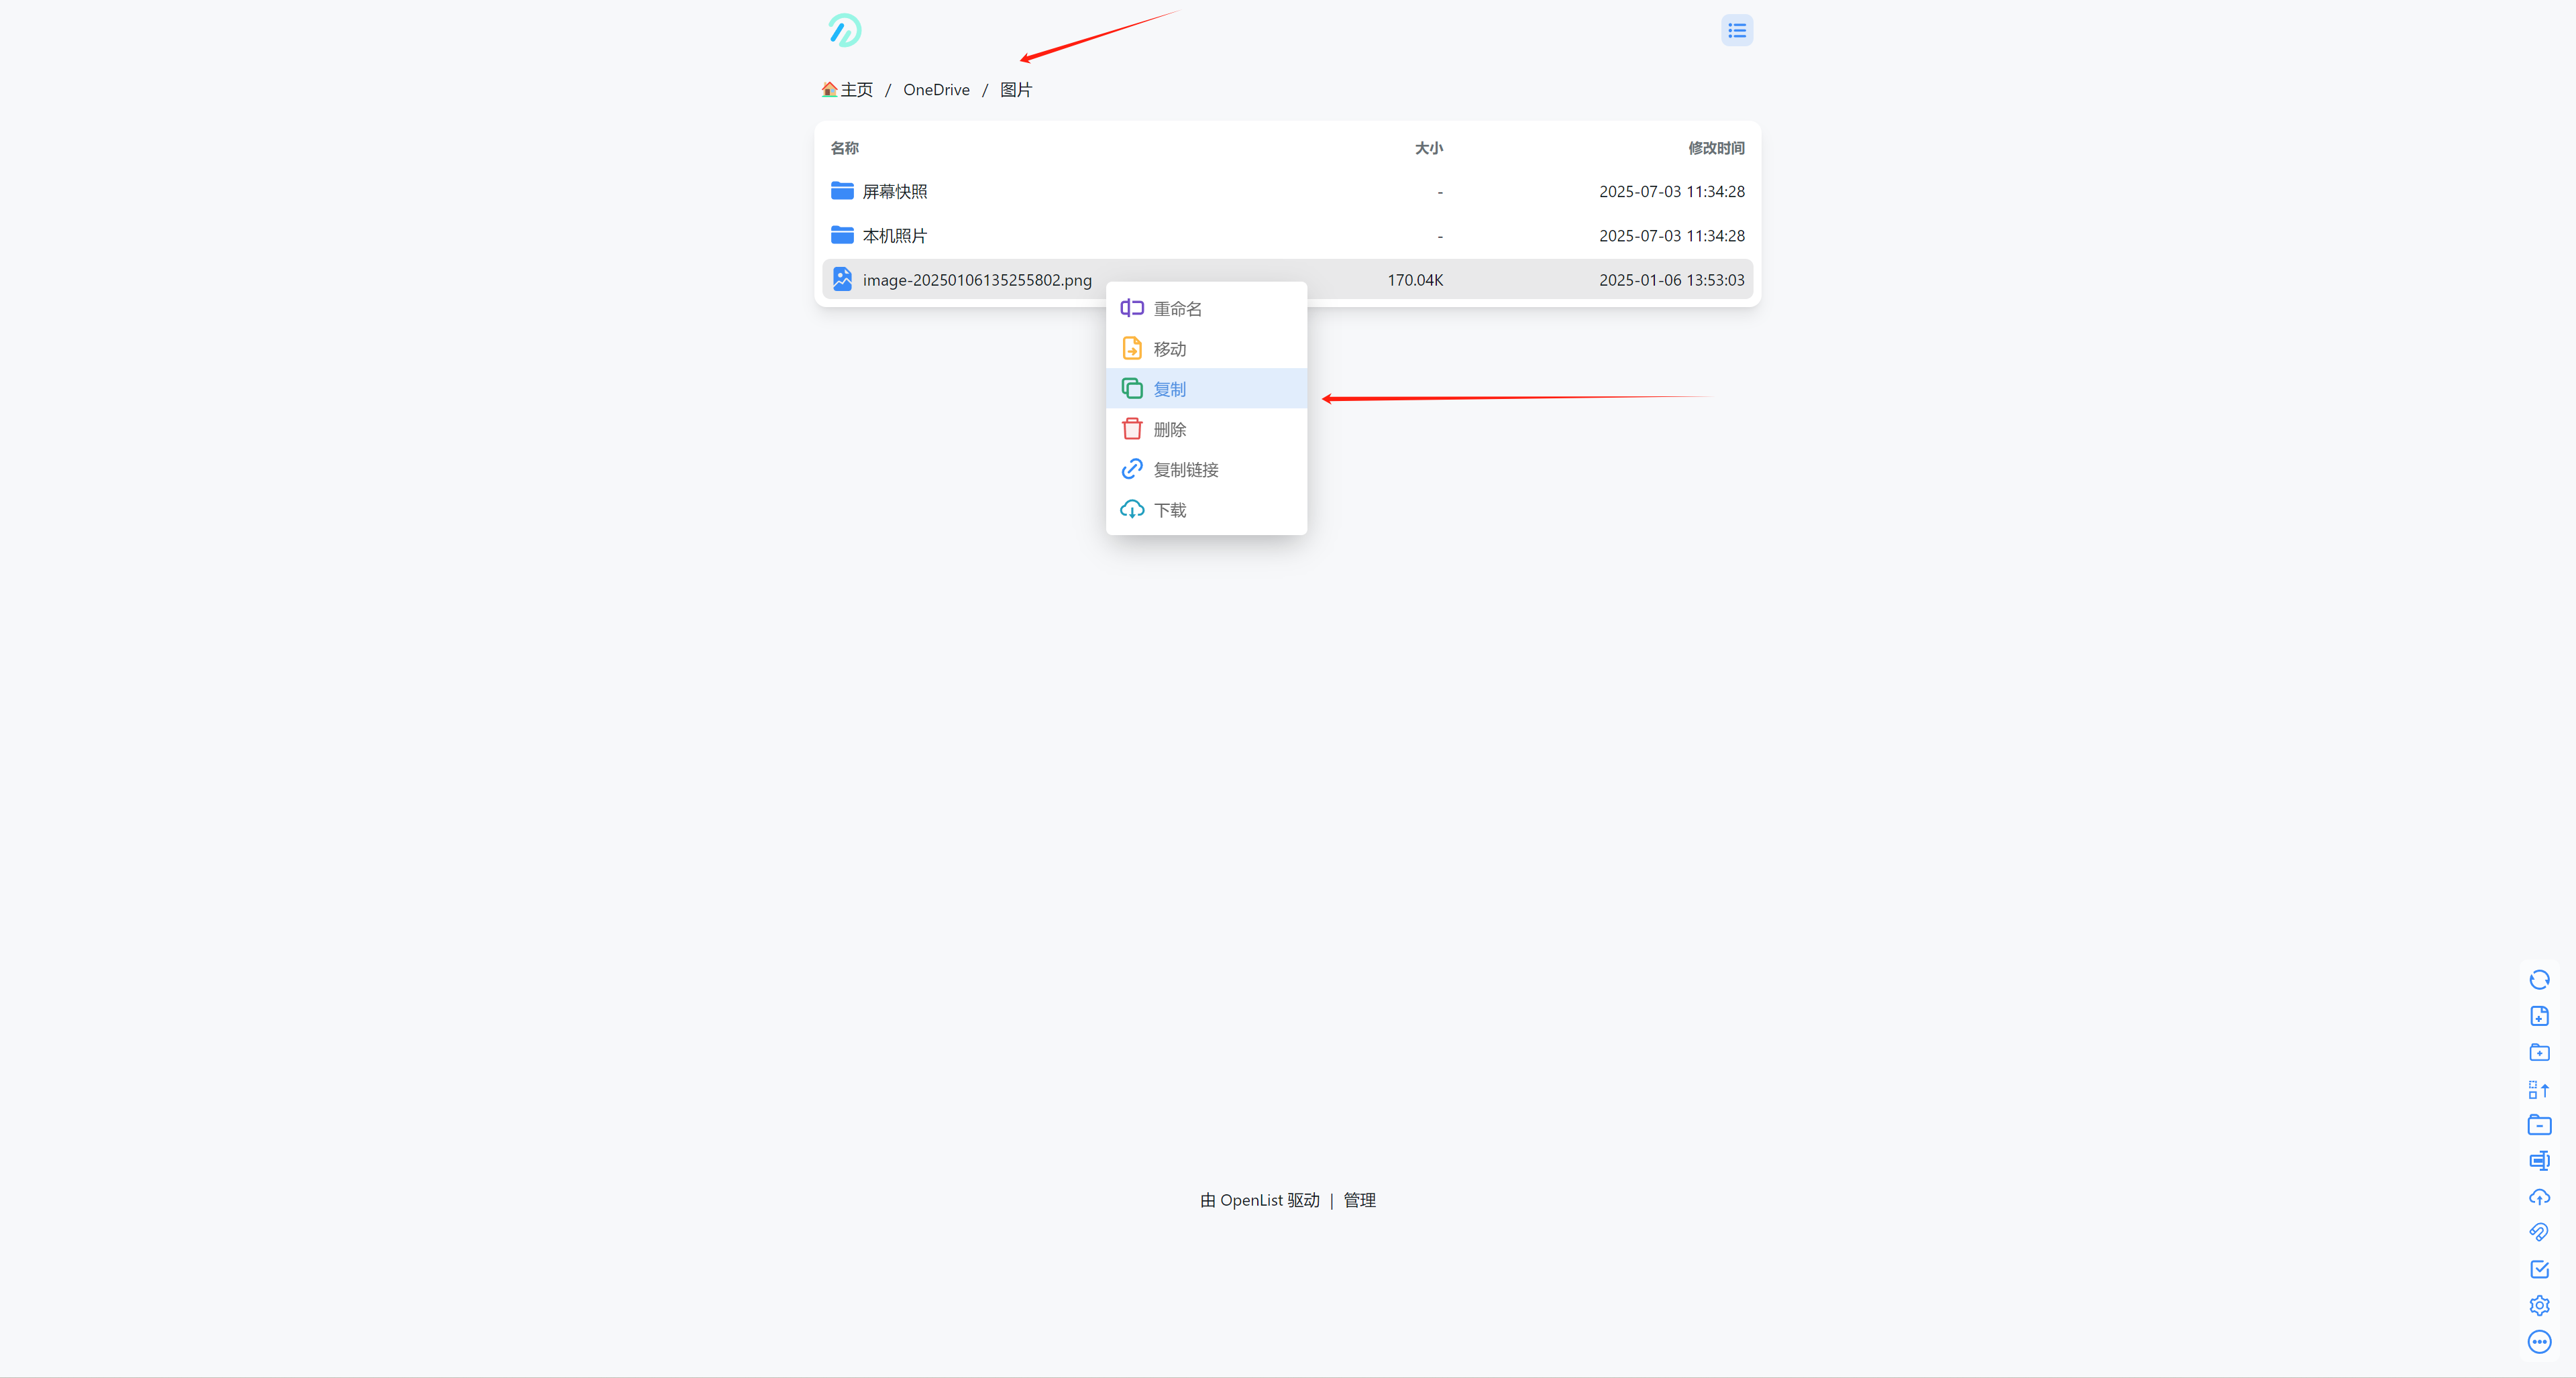Open the 本机照片 folder name
Viewport: 2576px width, 1378px height.
895,236
